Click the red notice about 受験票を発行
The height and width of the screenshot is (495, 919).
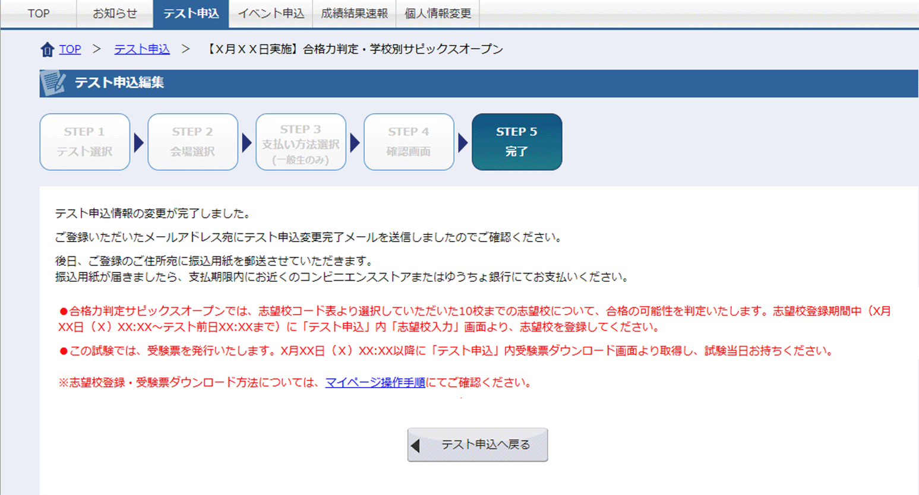(446, 351)
